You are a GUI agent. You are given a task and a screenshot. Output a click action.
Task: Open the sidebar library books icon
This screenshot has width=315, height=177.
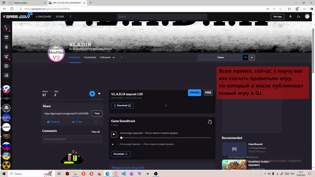pos(6,75)
